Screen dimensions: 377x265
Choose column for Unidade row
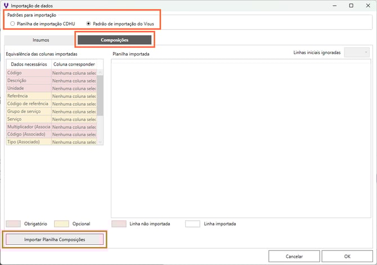point(73,88)
